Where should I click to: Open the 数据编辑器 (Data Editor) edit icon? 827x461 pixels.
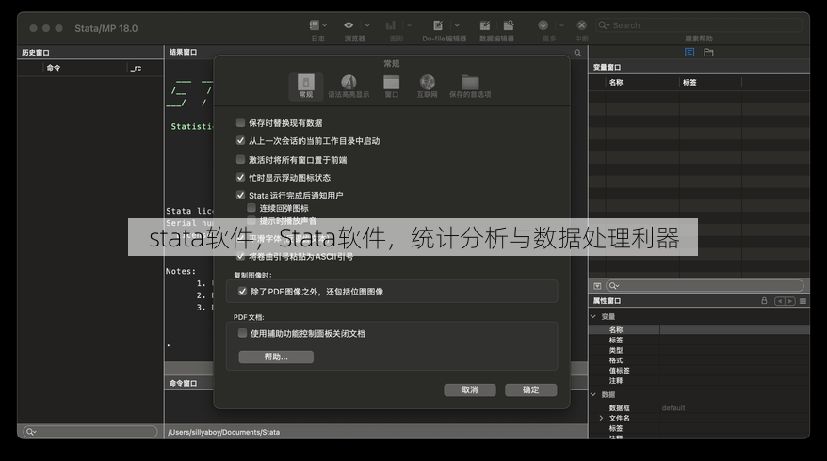[485, 25]
